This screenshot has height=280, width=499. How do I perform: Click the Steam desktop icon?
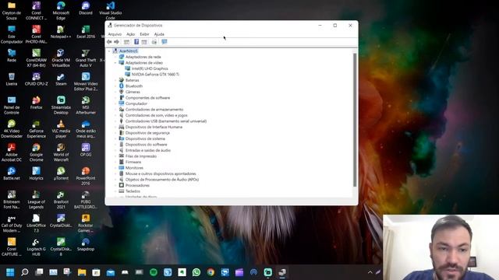[61, 79]
